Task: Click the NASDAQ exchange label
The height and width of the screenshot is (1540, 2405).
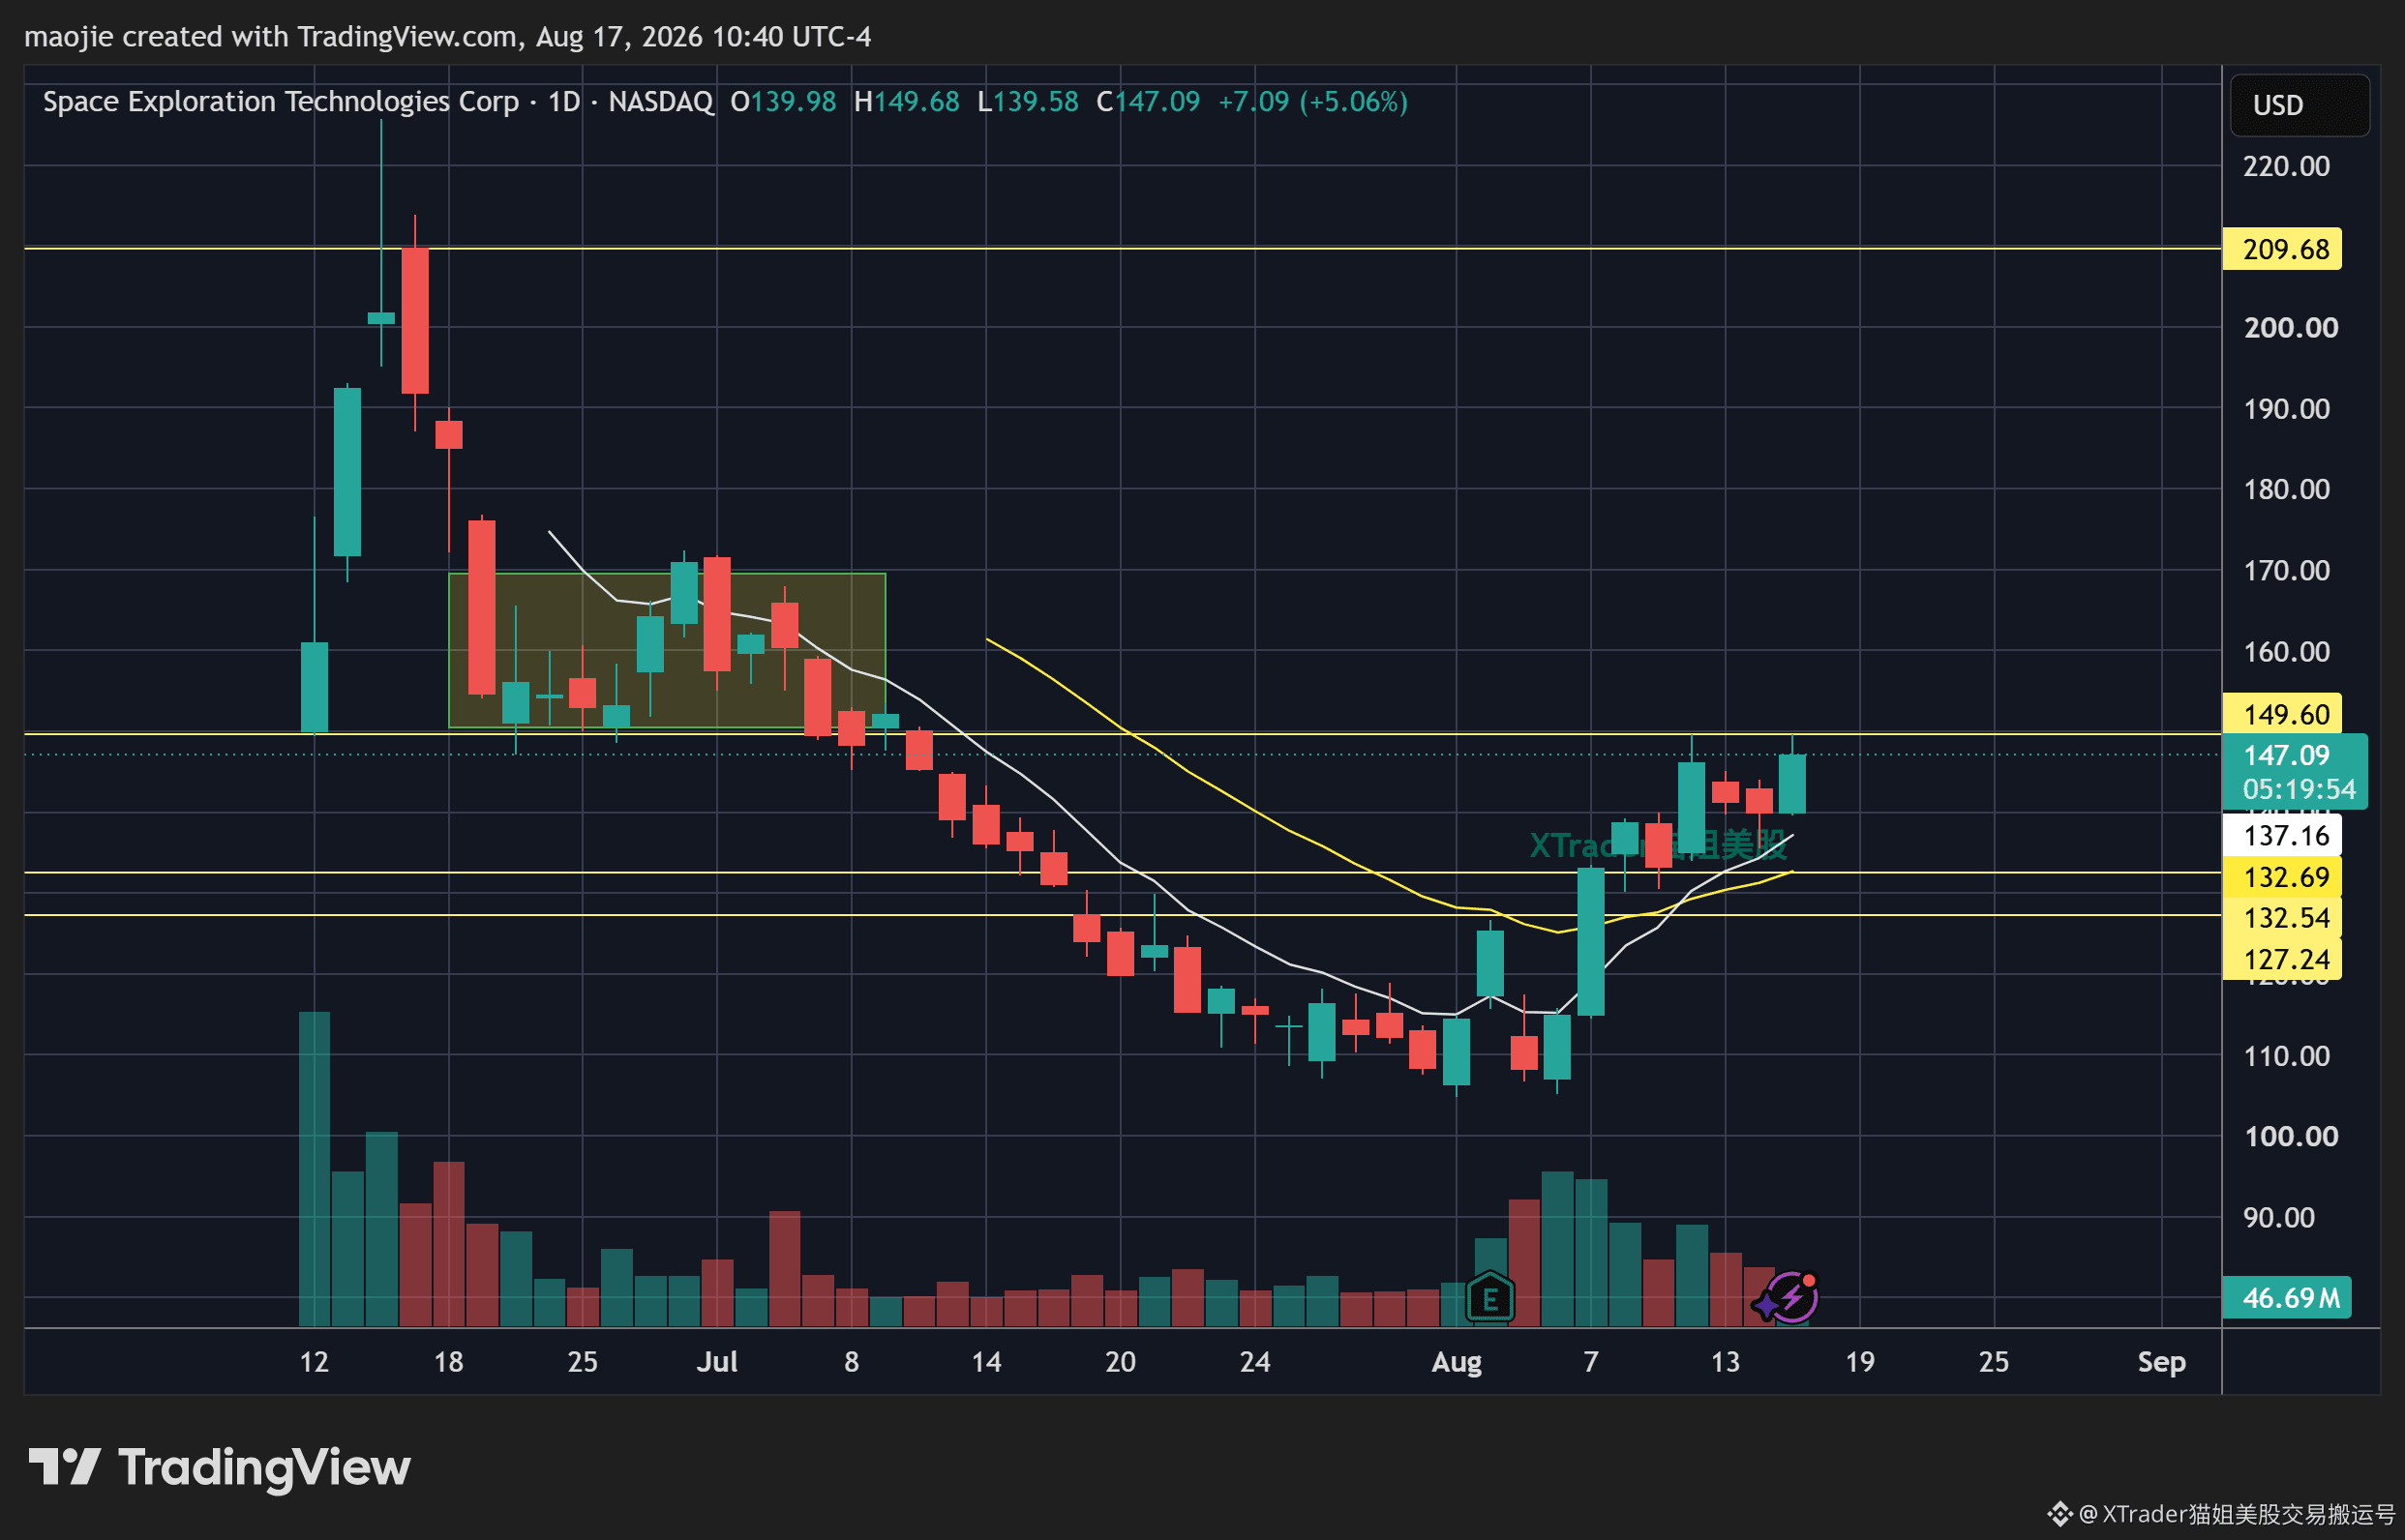Action: point(661,102)
